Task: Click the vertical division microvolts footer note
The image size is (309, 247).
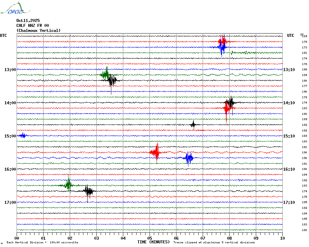Action: point(42,242)
